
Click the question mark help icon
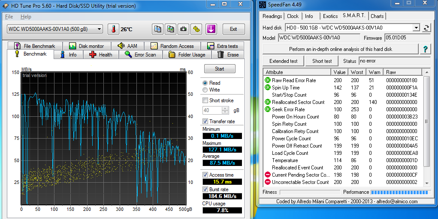(x=425, y=49)
